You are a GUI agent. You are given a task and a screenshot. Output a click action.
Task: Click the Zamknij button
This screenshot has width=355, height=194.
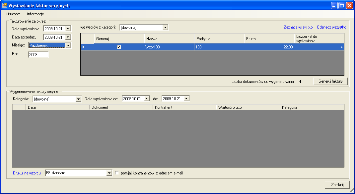click(x=337, y=185)
